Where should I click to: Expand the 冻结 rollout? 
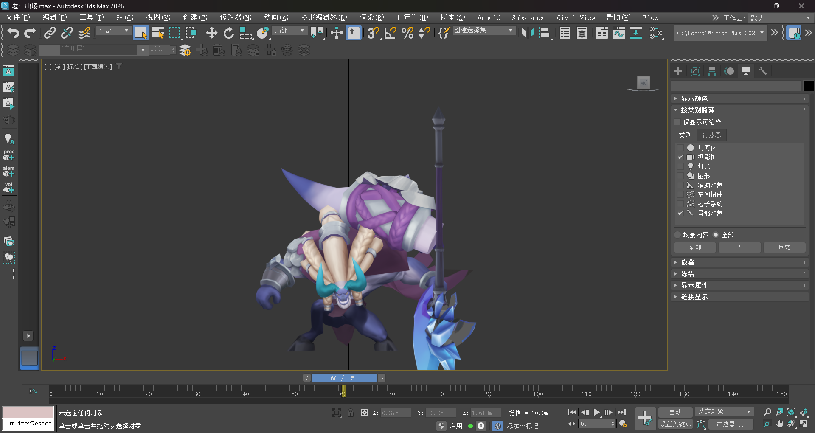click(x=739, y=274)
